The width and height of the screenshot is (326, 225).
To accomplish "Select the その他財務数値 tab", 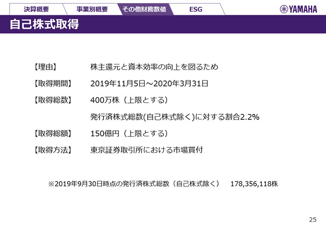I will point(144,9).
